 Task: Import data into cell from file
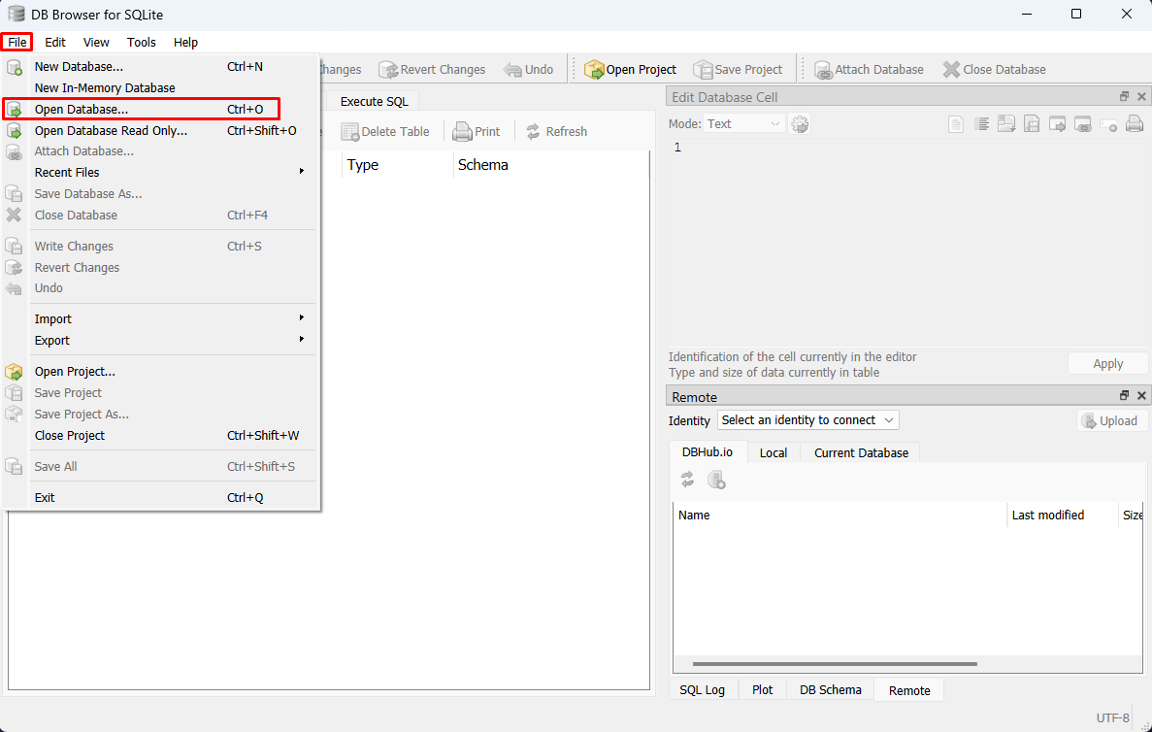pos(1006,123)
